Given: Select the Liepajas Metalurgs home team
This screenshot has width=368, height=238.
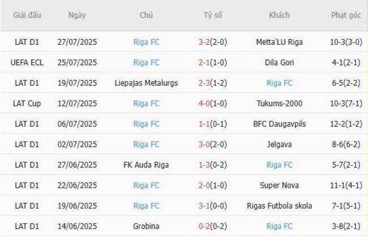Looking at the screenshot, I should 146,83.
